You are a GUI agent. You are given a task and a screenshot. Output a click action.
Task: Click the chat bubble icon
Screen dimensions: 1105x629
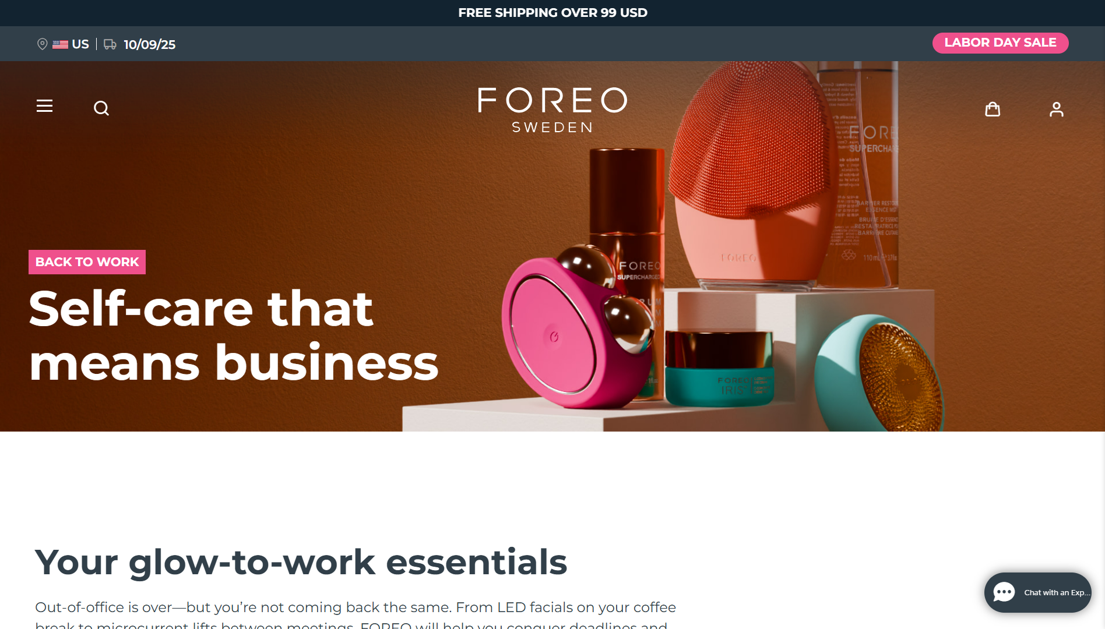(1004, 592)
